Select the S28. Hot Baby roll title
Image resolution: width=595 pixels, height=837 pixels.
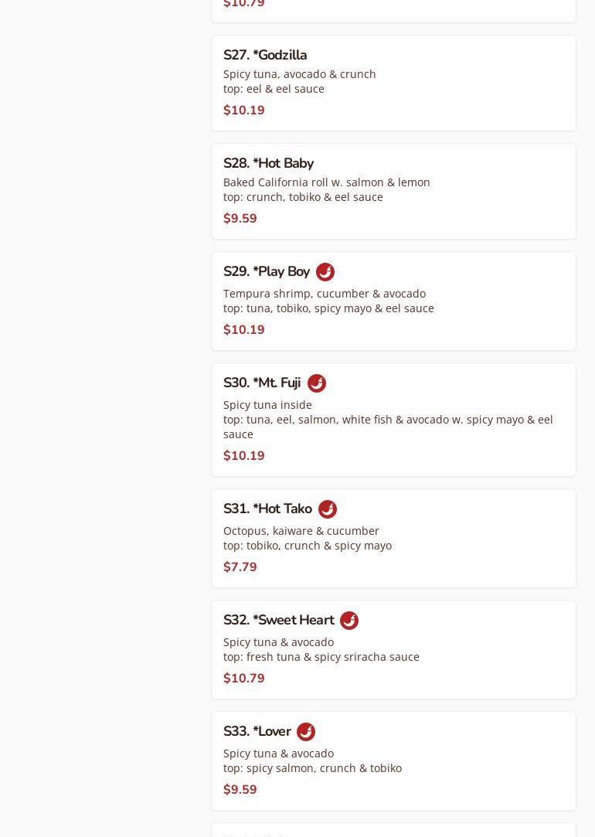coord(268,163)
